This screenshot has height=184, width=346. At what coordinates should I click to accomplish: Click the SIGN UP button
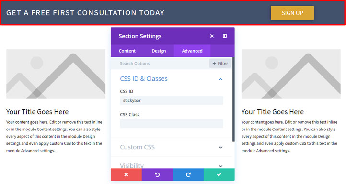292,13
